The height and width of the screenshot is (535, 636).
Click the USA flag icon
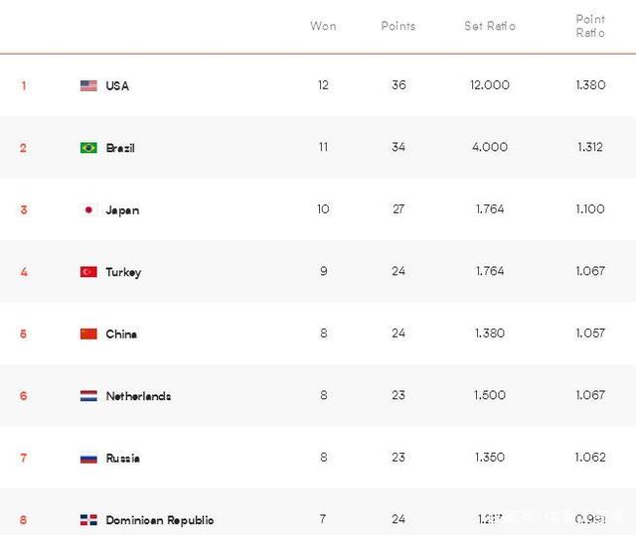(88, 85)
